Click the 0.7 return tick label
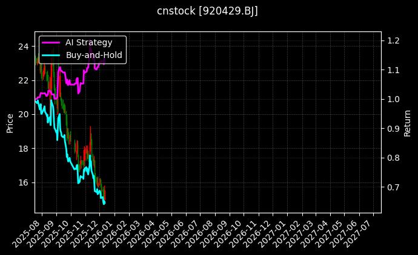The width and height of the screenshot is (418, 255). [x=393, y=187]
